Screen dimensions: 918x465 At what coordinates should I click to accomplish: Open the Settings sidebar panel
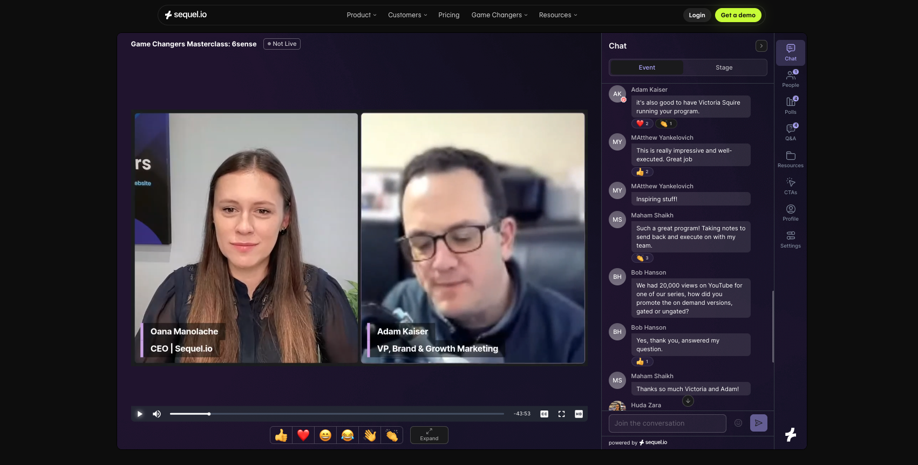(790, 240)
